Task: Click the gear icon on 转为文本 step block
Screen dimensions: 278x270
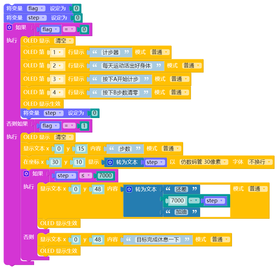Action: [110, 162]
